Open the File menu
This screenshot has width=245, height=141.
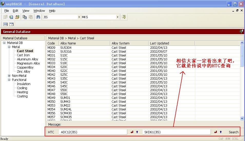7,11
